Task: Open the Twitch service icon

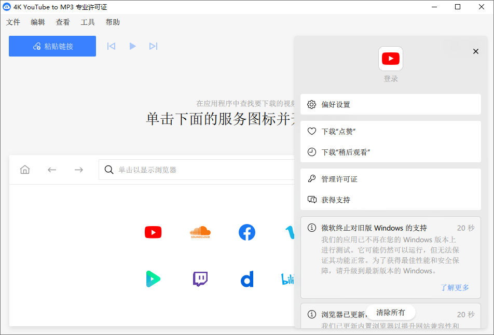Action: (200, 279)
